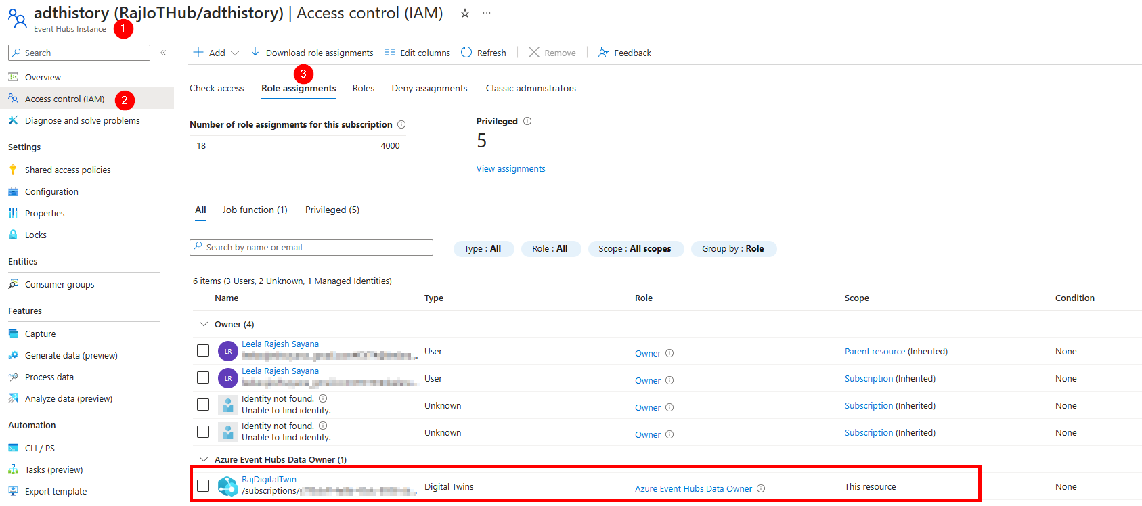
Task: Click the Edit columns icon
Action: tap(390, 52)
